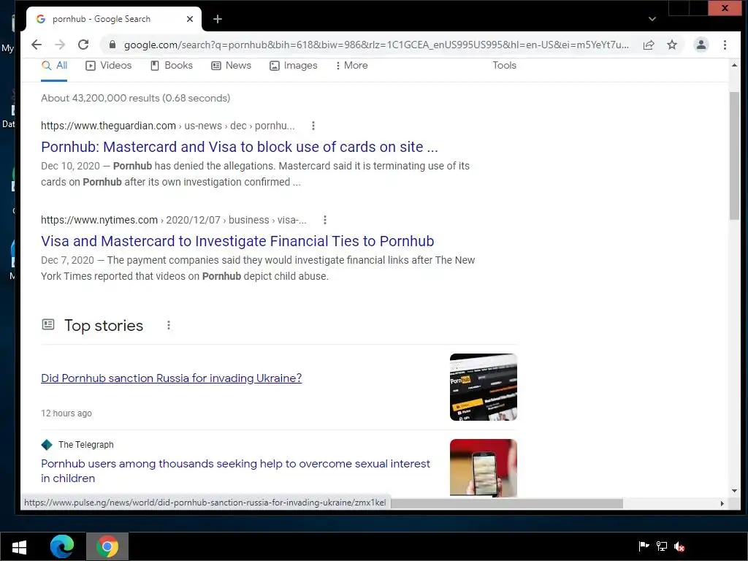This screenshot has height=561, width=748.
Task: Open network status tray icon
Action: (x=662, y=546)
